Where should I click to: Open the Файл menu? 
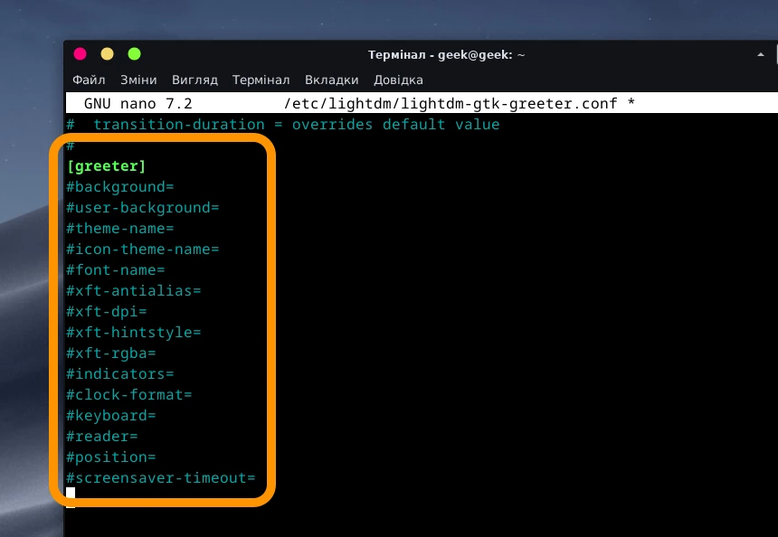tap(89, 80)
